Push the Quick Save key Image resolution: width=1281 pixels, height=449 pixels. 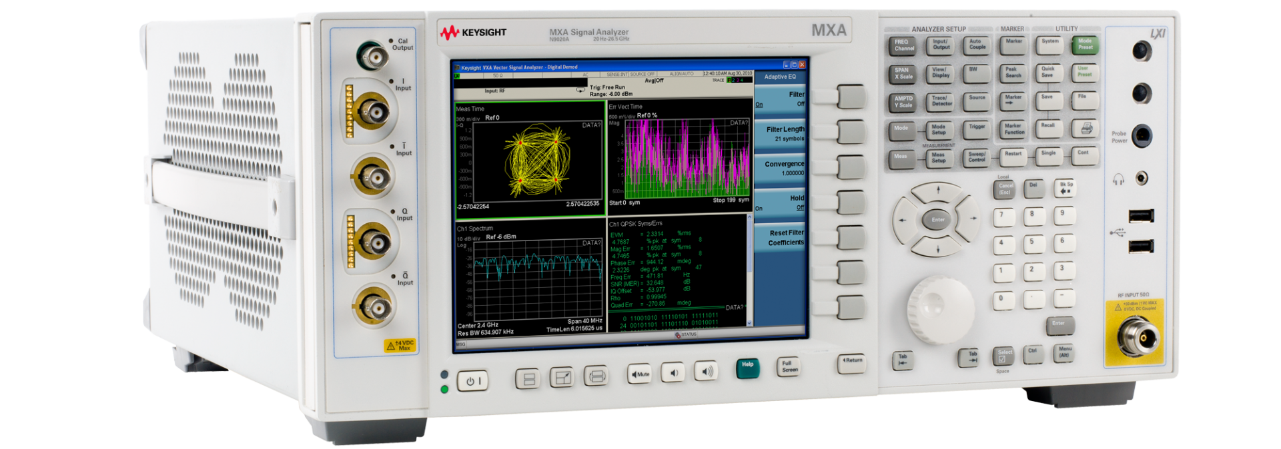[x=1049, y=73]
